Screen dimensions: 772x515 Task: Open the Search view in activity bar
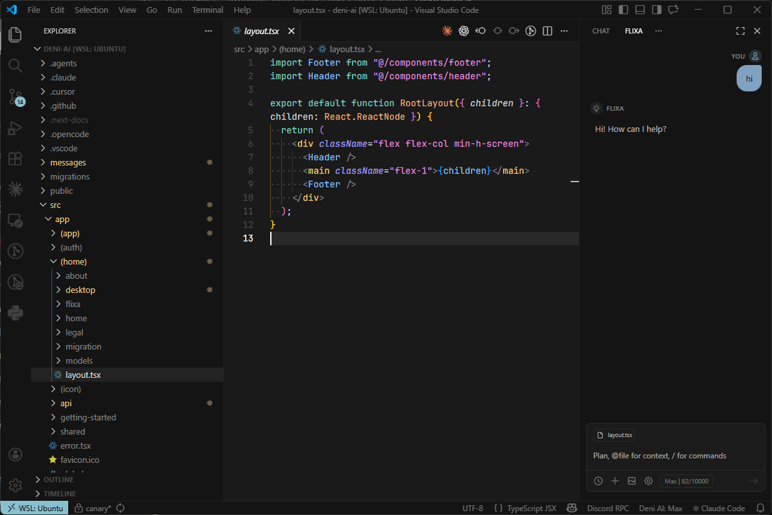(x=15, y=65)
